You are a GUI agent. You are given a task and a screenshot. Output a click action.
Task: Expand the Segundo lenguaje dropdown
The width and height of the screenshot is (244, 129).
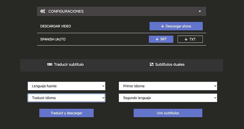[x=168, y=98]
